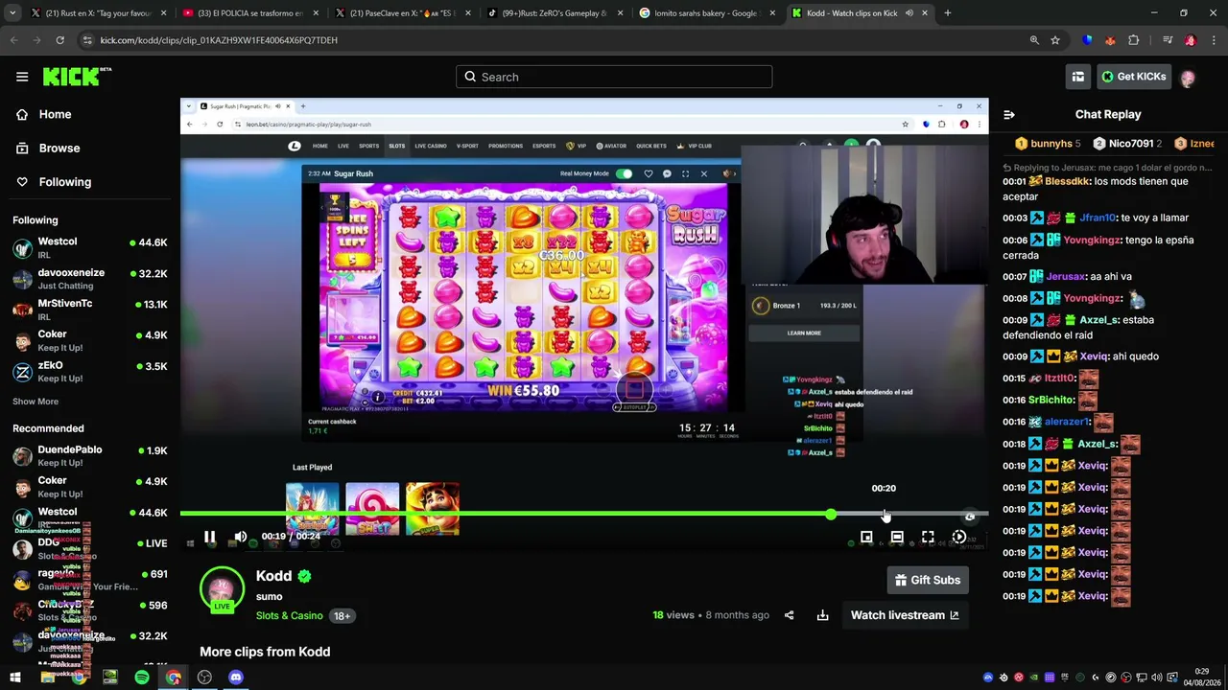Open the Chrome extensions puzzle menu
Image resolution: width=1228 pixels, height=690 pixels.
pos(1134,40)
